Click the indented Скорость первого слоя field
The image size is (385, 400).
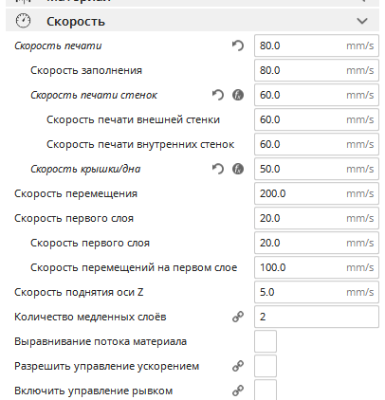coord(317,243)
